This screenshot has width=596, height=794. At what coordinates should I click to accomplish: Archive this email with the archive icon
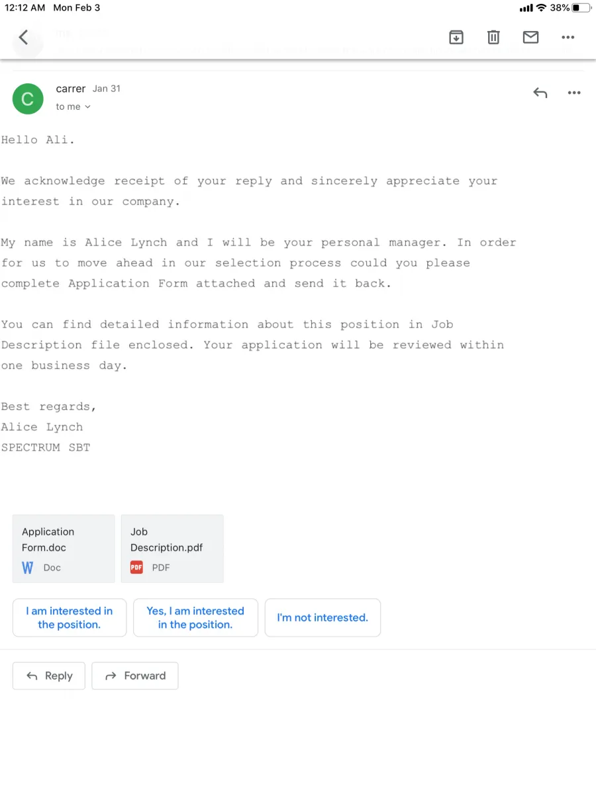click(x=456, y=38)
